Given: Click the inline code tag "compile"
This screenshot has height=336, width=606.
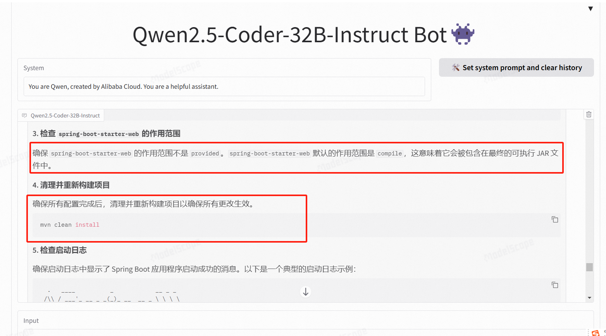Looking at the screenshot, I should coord(390,153).
